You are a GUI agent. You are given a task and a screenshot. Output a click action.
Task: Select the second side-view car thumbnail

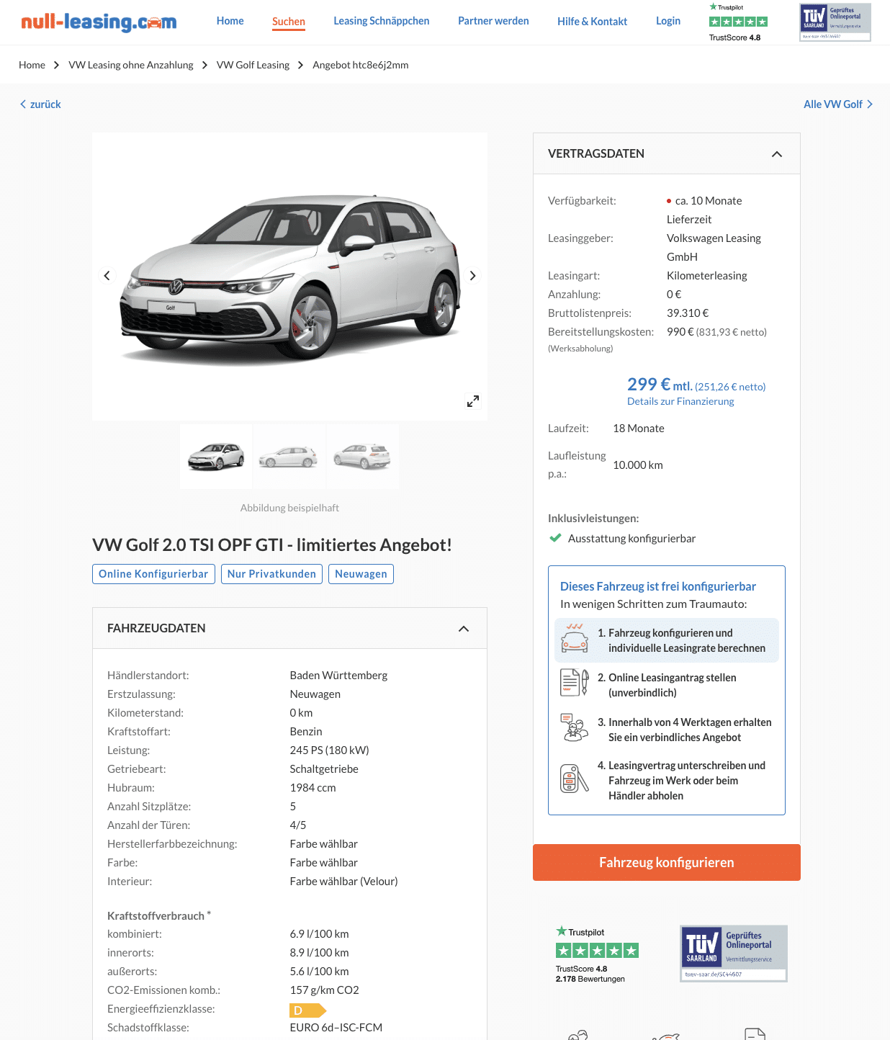click(x=289, y=457)
